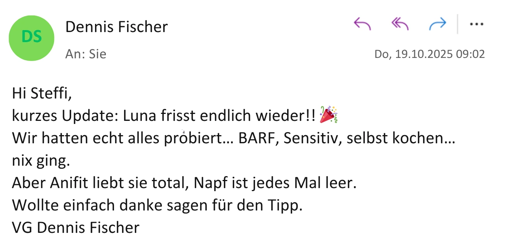
Task: Expand recipient details by clicking 'An: Sie'
Action: click(x=86, y=54)
